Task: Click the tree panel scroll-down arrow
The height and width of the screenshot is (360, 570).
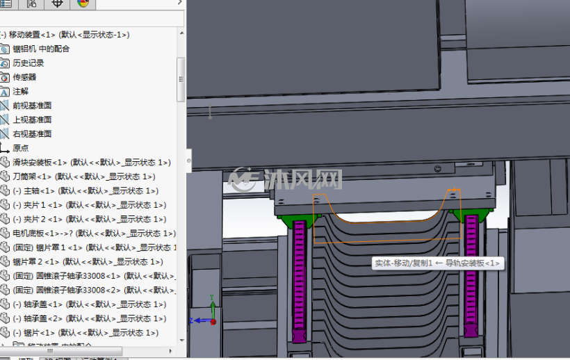Action: point(181,341)
